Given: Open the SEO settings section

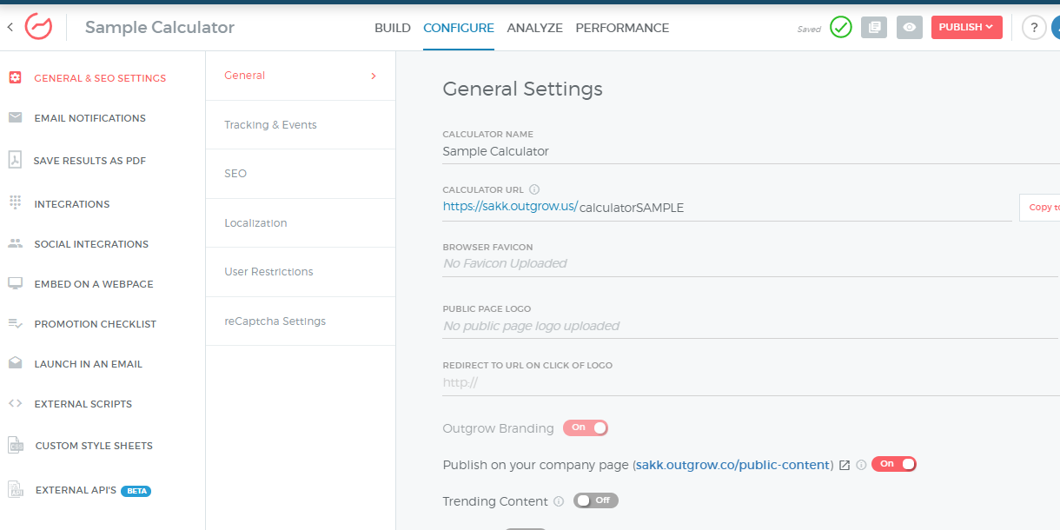Looking at the screenshot, I should [x=301, y=174].
